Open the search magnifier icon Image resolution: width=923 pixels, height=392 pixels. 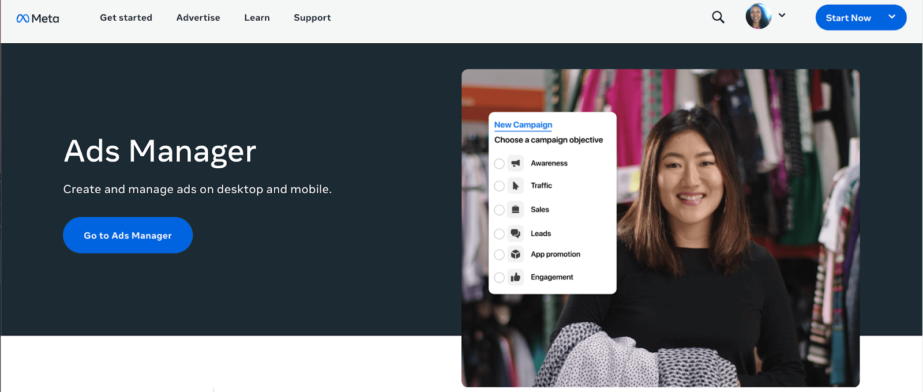point(718,17)
